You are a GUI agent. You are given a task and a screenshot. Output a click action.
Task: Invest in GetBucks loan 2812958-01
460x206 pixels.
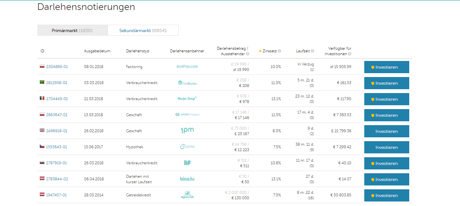[386, 83]
